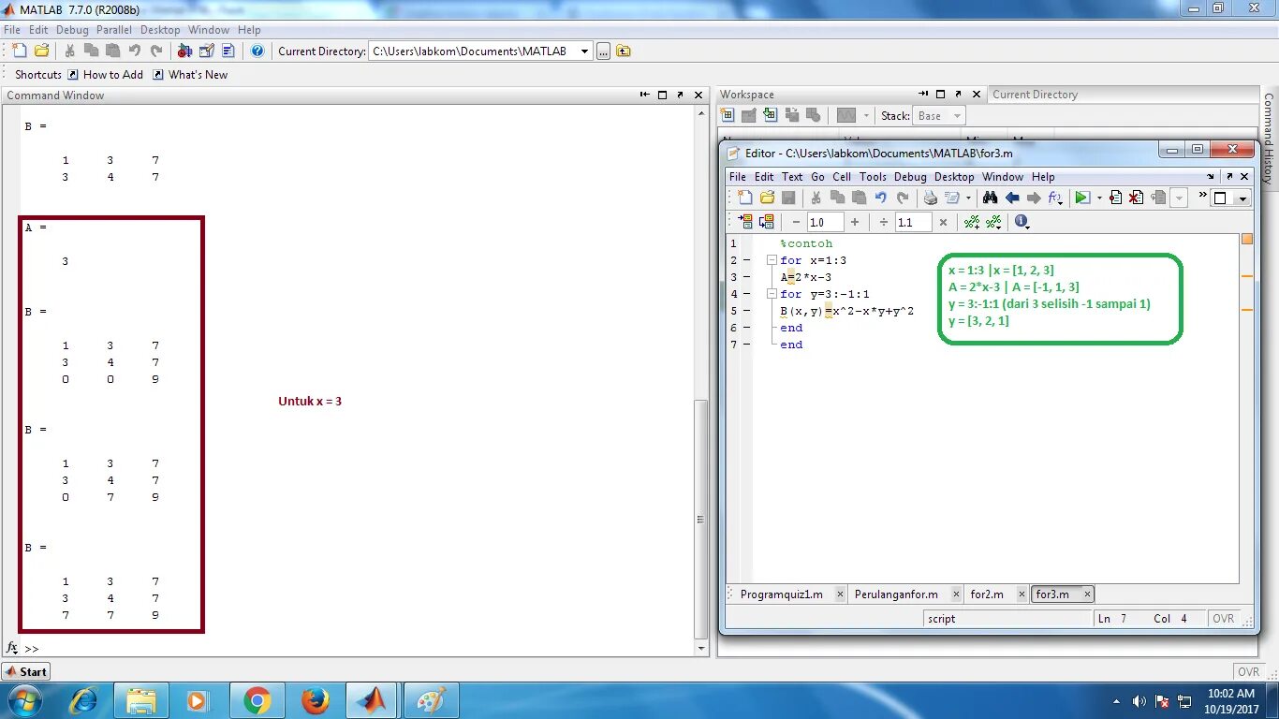Click Evaluate cell and advance icon
1279x719 pixels.
766,222
